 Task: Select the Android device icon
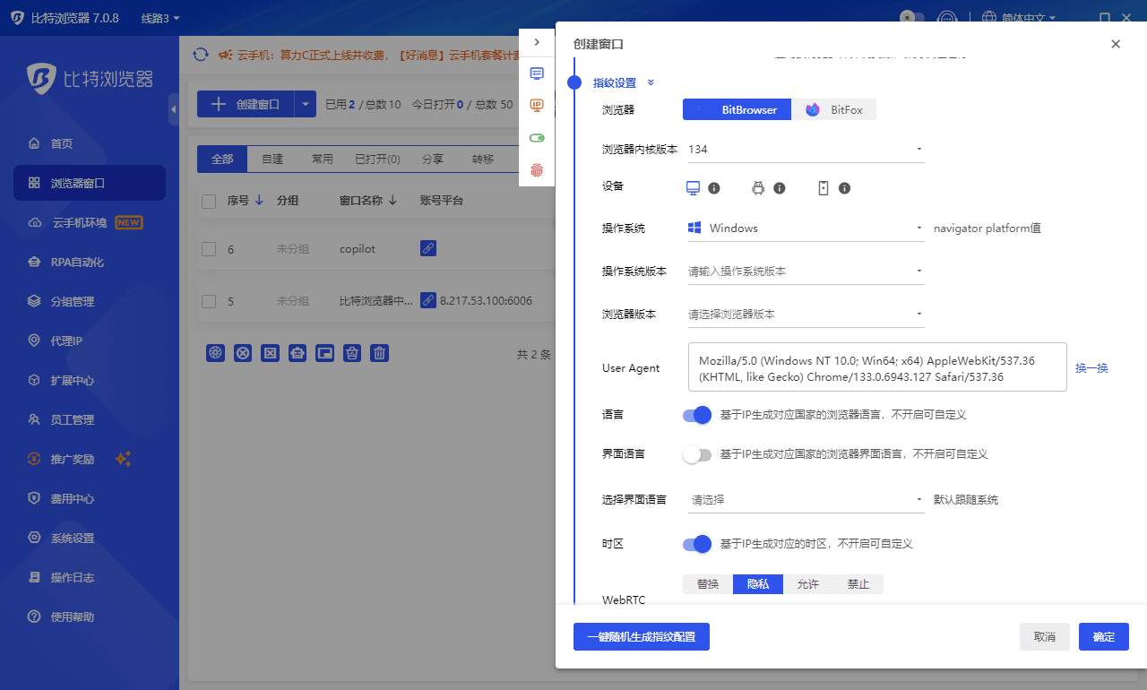tap(758, 188)
